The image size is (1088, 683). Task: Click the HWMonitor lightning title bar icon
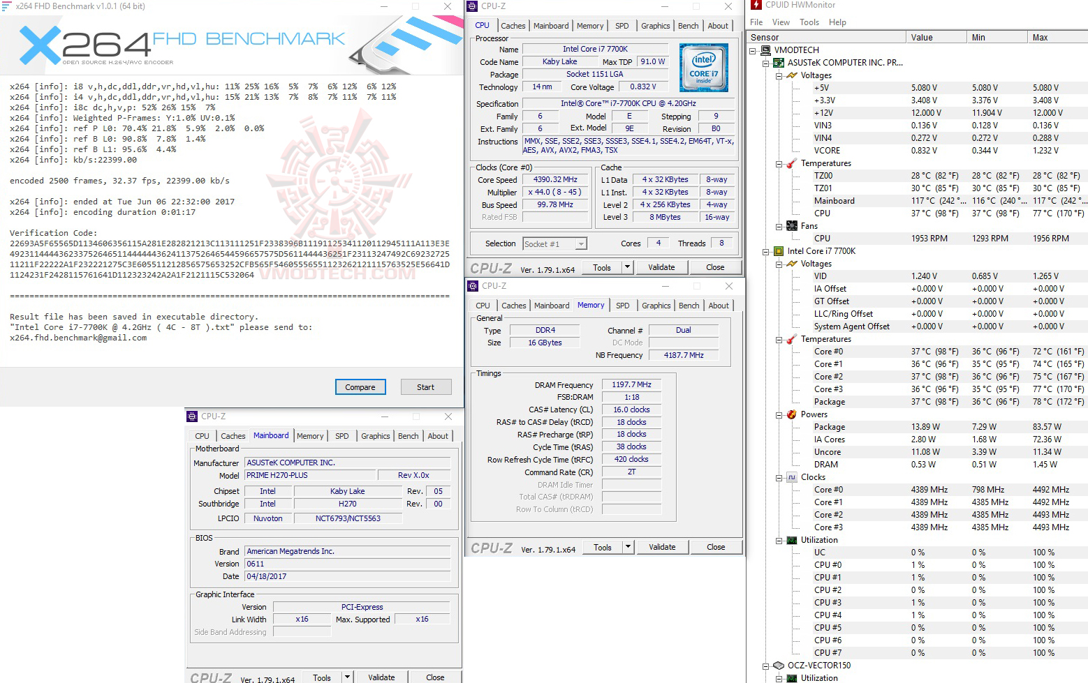[x=756, y=5]
